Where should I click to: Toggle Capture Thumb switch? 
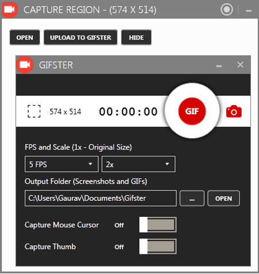point(158,246)
